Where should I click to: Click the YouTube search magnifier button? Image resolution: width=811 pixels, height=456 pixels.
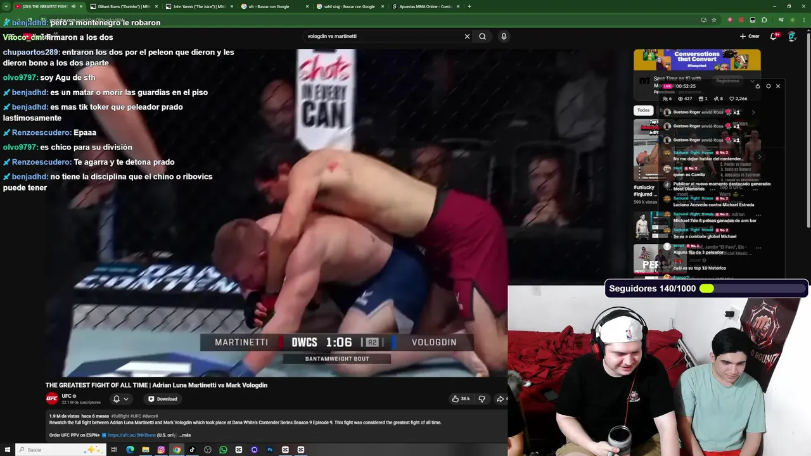point(483,36)
